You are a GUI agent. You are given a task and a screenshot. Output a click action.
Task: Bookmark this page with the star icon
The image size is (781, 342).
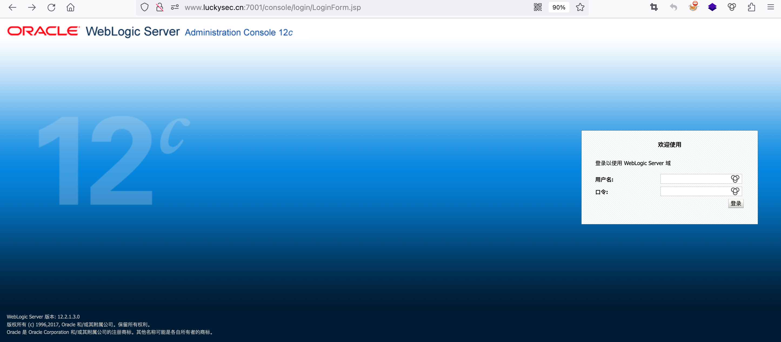[x=580, y=7]
